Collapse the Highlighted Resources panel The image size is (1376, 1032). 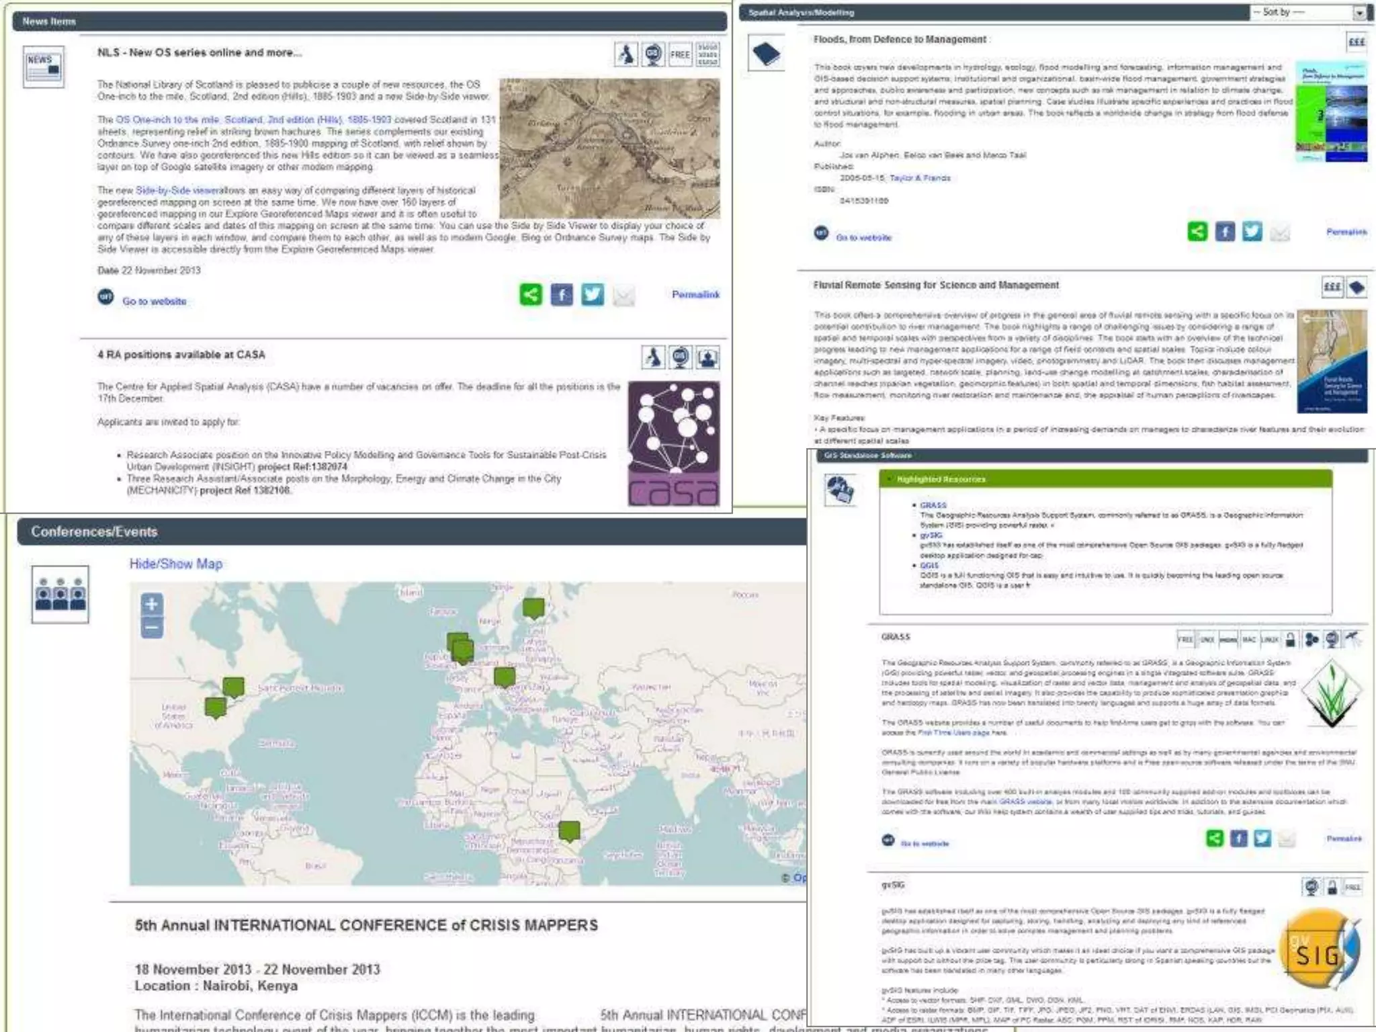click(891, 479)
